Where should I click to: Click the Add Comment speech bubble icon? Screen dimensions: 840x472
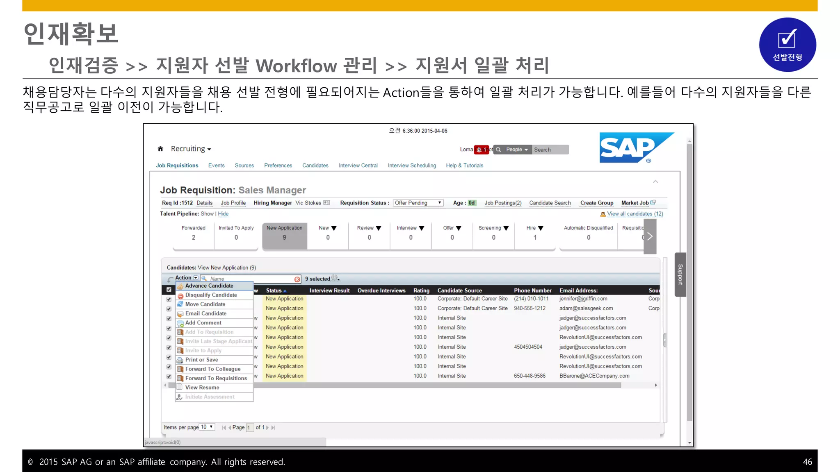(x=180, y=323)
